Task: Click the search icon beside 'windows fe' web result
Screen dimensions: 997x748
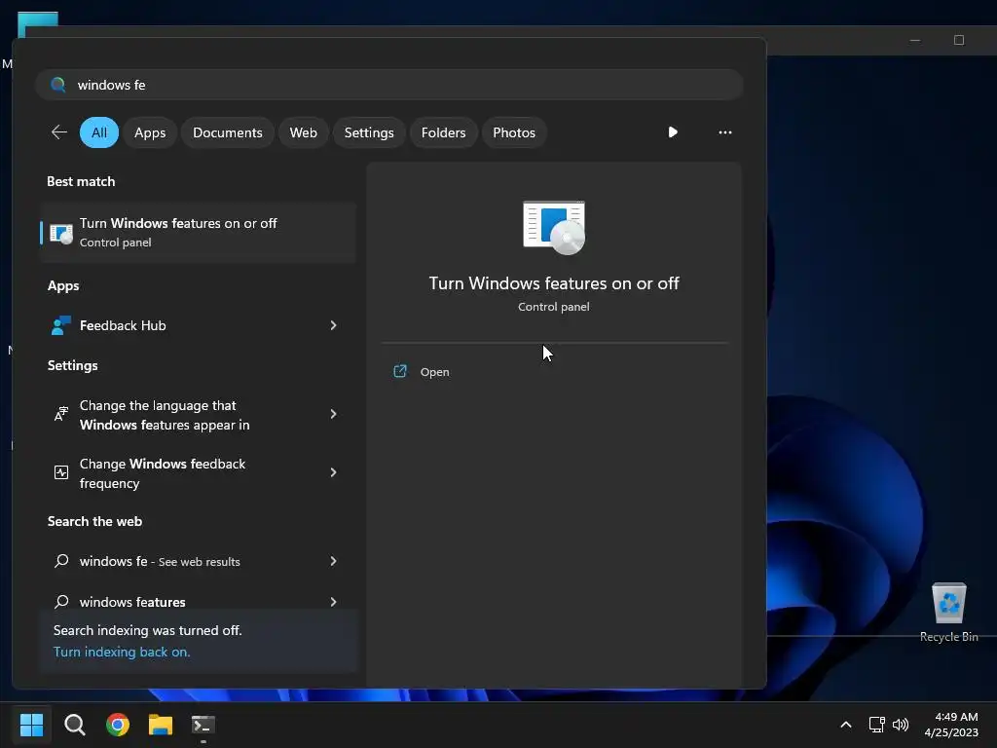Action: (61, 561)
